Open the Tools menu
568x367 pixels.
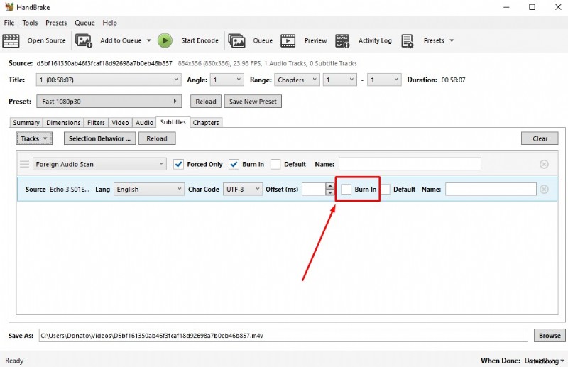30,23
